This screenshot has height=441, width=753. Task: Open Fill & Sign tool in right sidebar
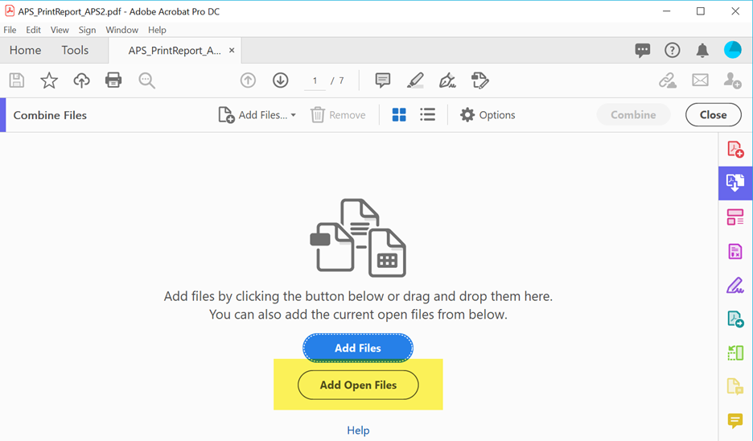pyautogui.click(x=735, y=286)
